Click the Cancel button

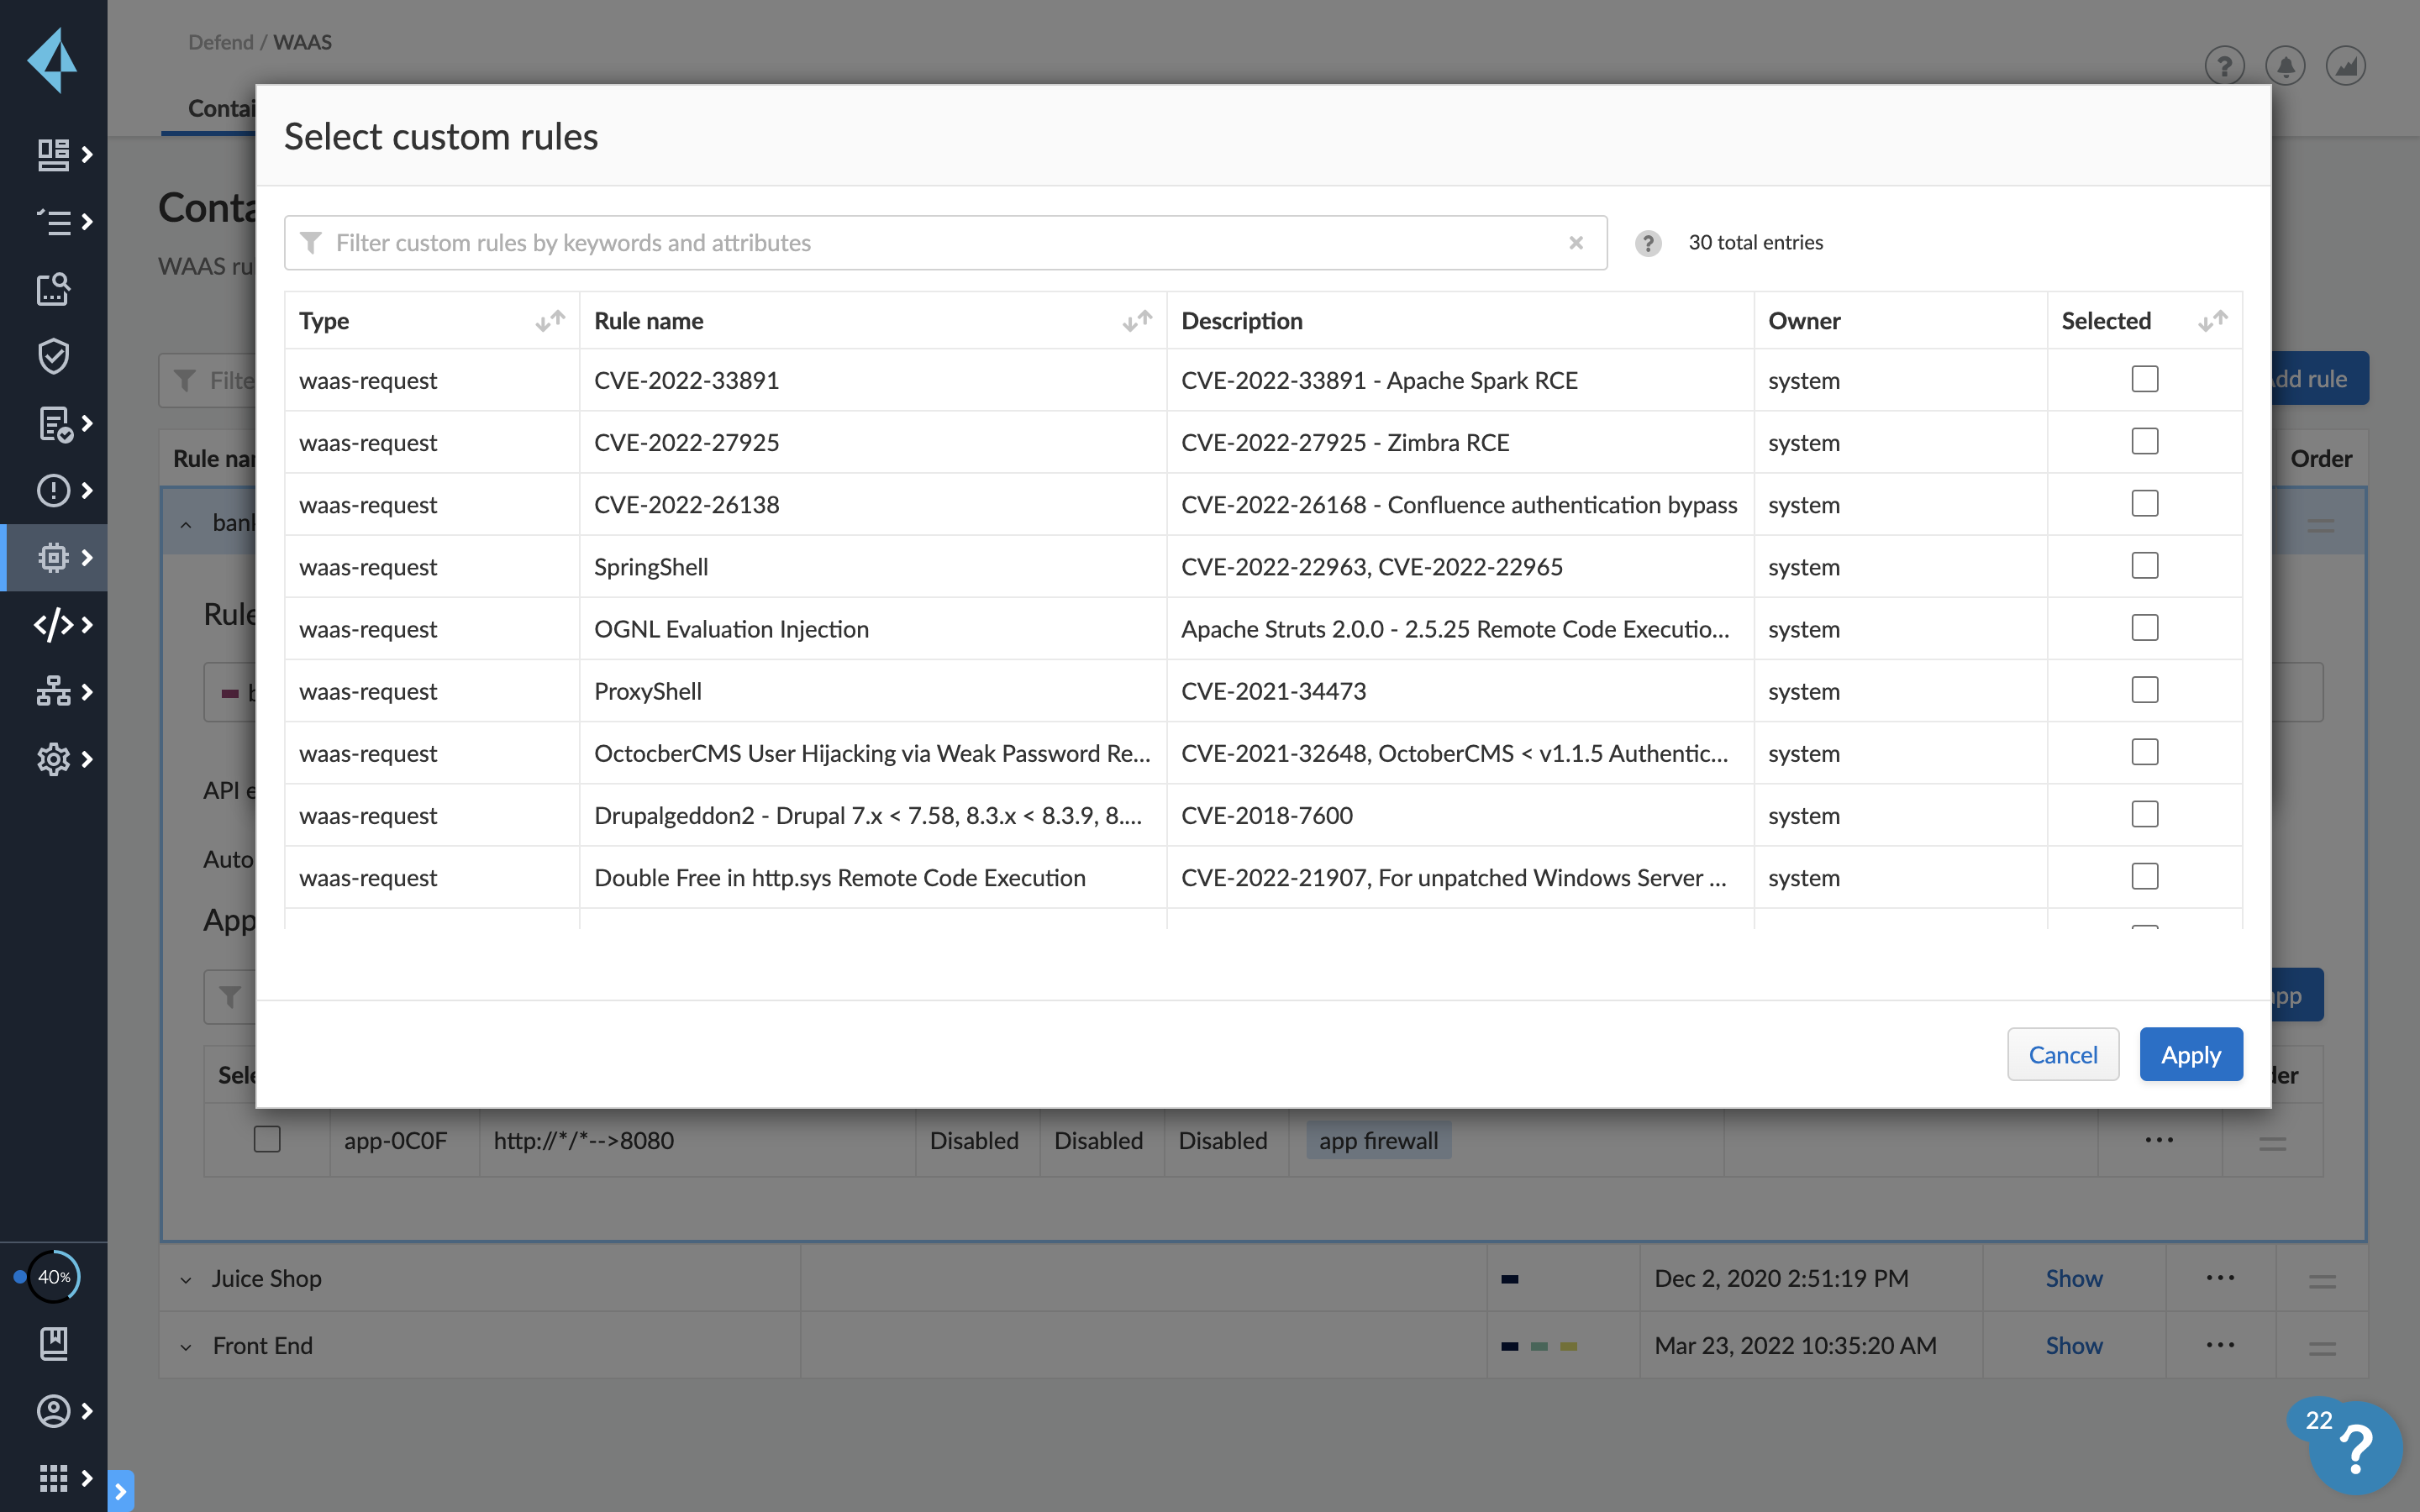pyautogui.click(x=2062, y=1054)
